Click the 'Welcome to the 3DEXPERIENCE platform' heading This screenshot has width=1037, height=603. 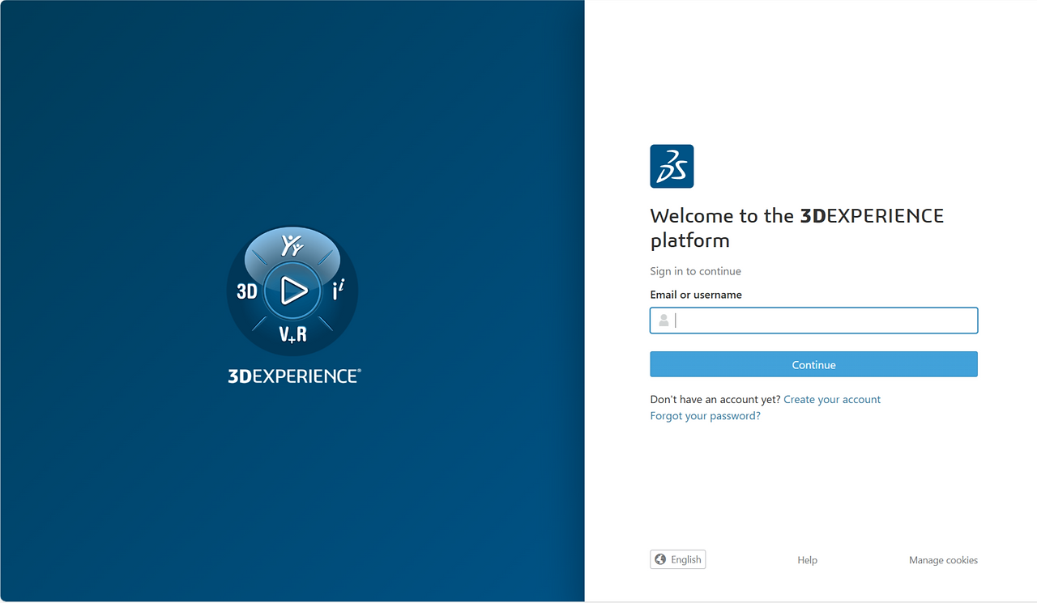coord(797,227)
